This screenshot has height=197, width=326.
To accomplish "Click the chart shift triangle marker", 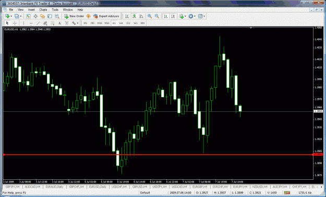I will 251,28.
